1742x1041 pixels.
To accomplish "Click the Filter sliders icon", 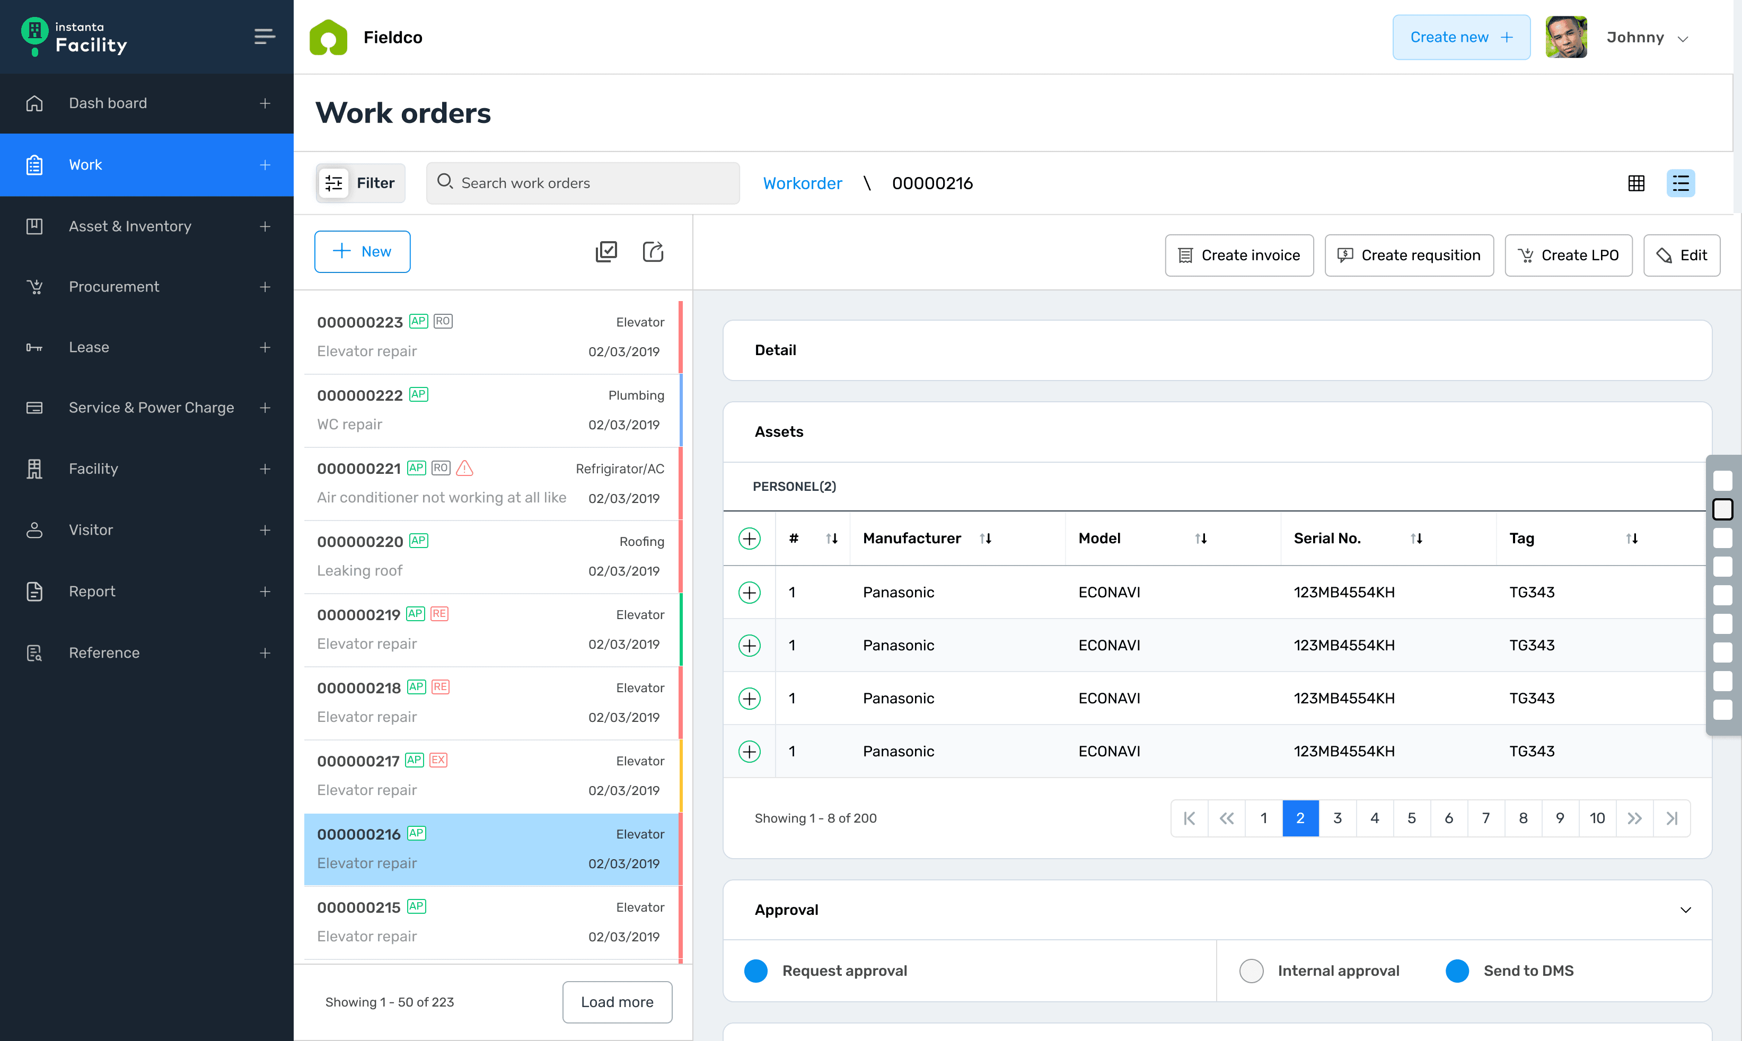I will pos(334,183).
